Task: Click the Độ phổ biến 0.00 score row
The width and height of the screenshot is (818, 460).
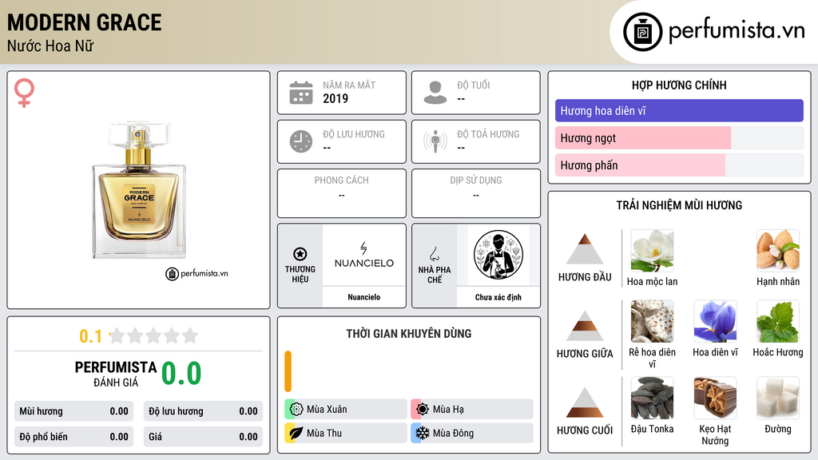Action: click(x=73, y=437)
